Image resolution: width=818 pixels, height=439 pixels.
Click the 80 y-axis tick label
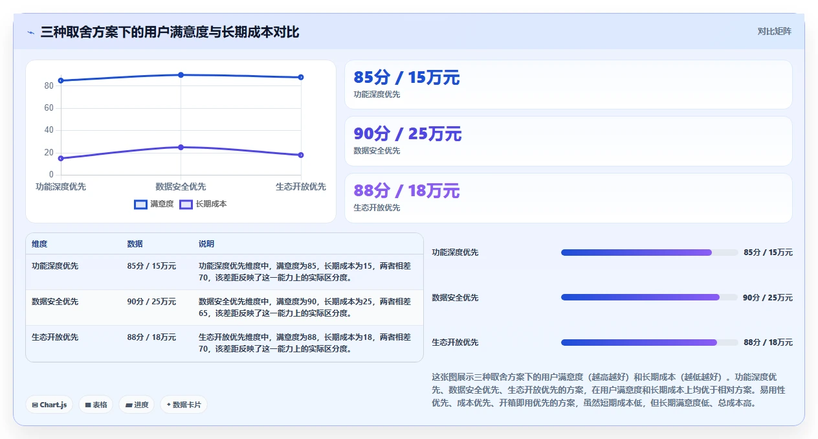point(49,86)
